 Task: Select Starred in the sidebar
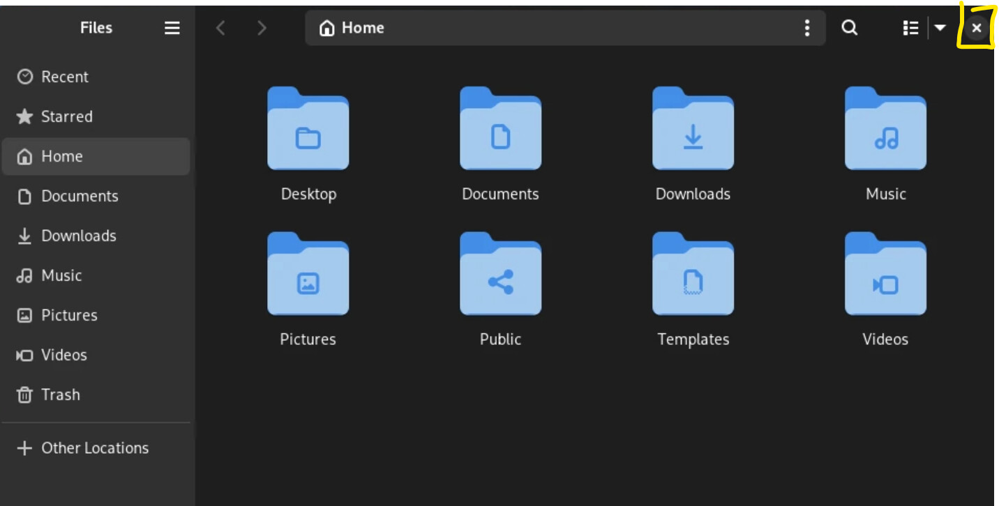point(66,116)
